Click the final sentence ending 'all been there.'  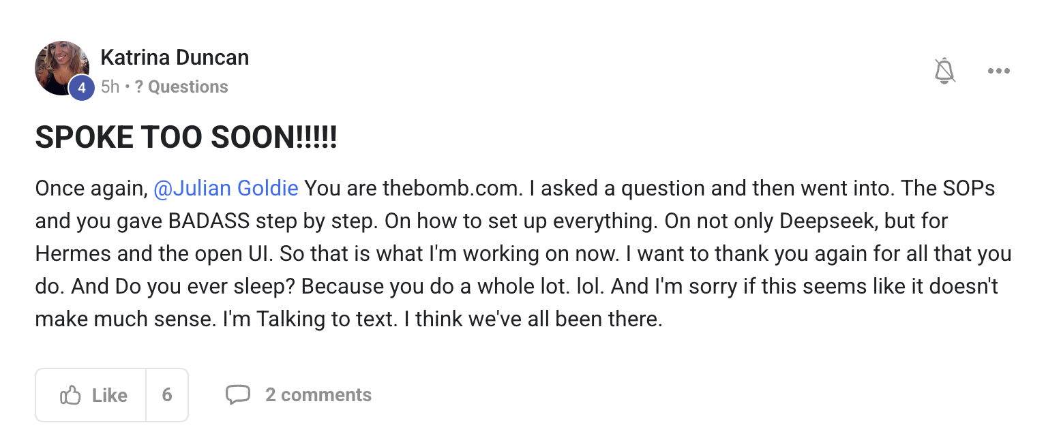(539, 319)
